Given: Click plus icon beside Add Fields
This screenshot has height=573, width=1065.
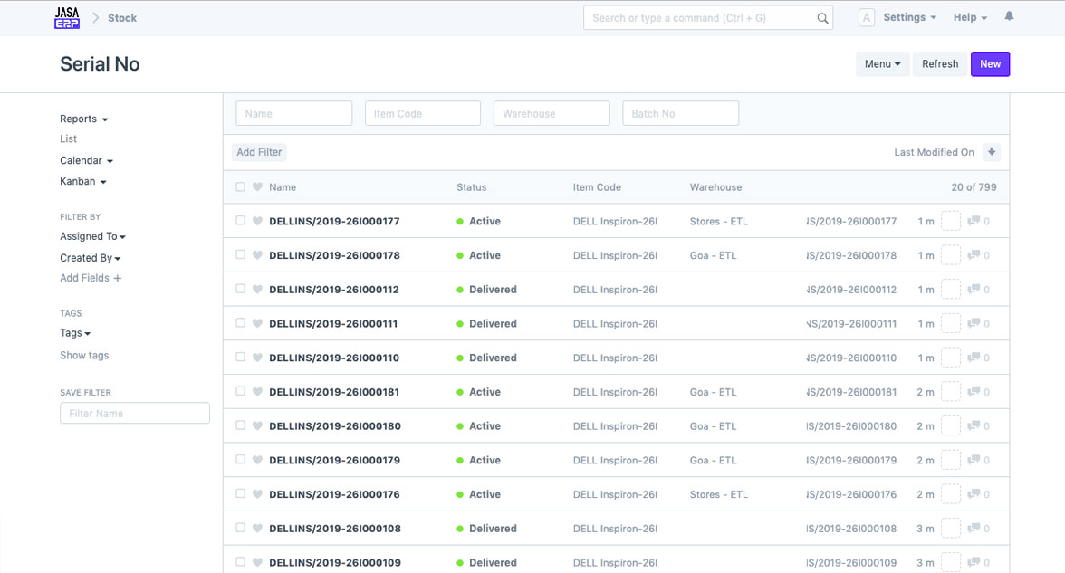Looking at the screenshot, I should point(118,279).
